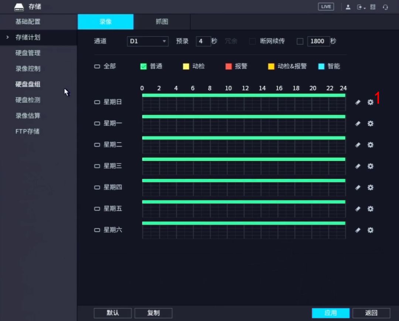Switch to the 抓图 tab
The height and width of the screenshot is (321, 399).
coord(162,22)
